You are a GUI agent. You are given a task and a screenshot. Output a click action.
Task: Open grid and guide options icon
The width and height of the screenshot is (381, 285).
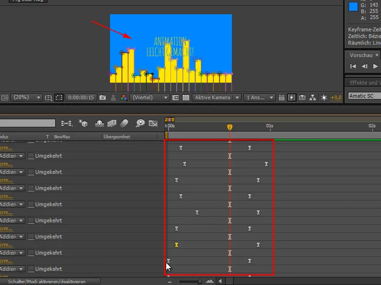point(49,97)
